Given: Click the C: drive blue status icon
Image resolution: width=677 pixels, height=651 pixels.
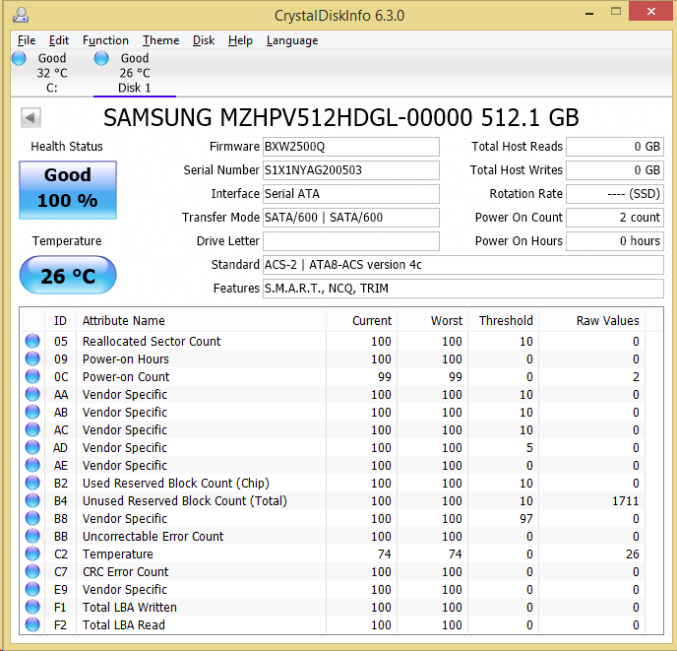Looking at the screenshot, I should click(19, 59).
